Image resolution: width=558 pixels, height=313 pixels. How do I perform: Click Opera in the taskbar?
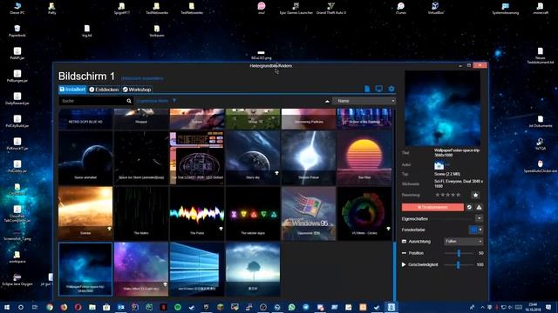point(78,307)
